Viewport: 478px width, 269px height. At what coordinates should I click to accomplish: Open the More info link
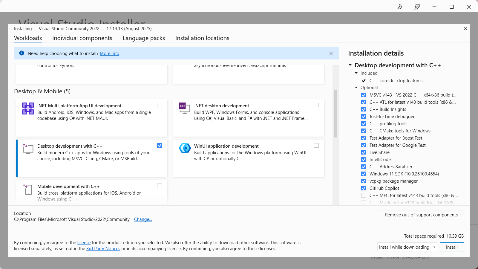click(109, 54)
